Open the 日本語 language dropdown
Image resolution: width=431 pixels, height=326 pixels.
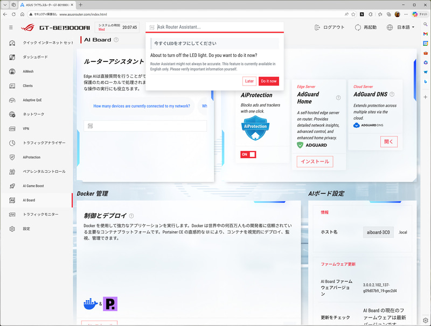coord(401,27)
